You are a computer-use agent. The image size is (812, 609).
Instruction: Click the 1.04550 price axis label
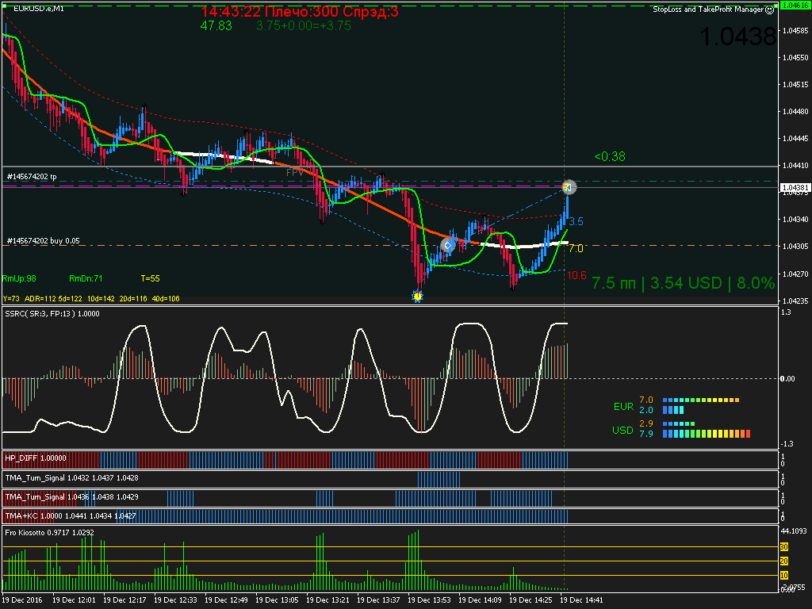[x=795, y=57]
